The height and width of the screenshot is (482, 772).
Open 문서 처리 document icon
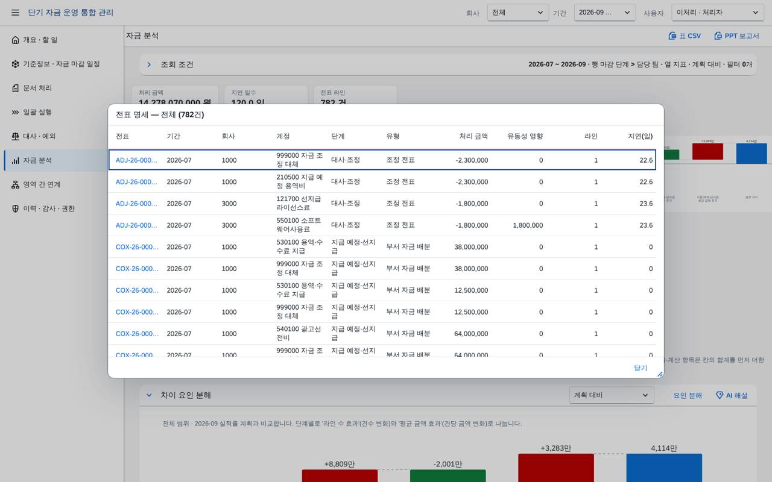[16, 88]
